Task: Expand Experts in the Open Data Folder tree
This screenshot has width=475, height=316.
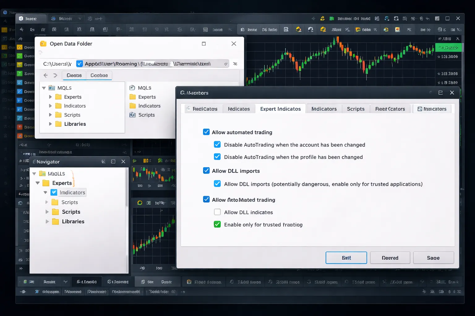Action: click(50, 97)
